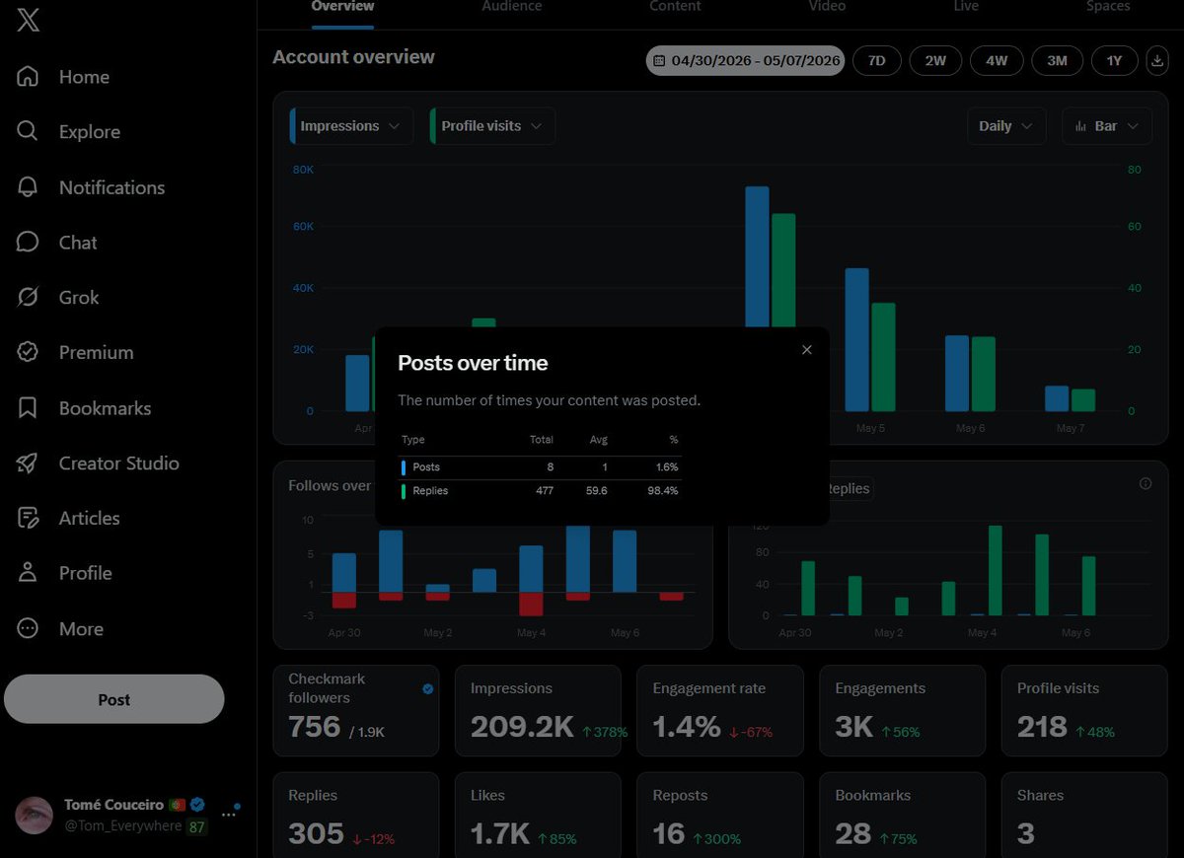Select the 7D time range
1184x858 pixels.
click(x=876, y=61)
